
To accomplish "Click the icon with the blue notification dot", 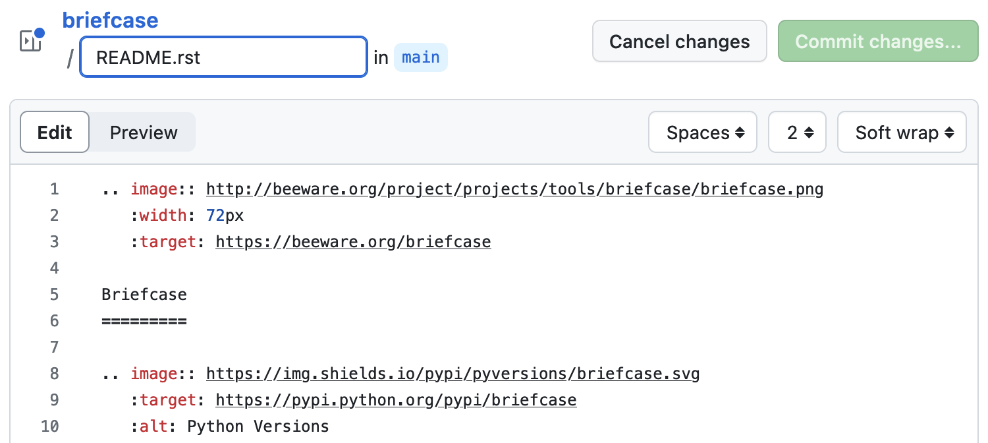I will [30, 41].
